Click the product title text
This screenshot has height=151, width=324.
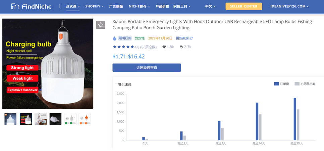[x=212, y=24]
